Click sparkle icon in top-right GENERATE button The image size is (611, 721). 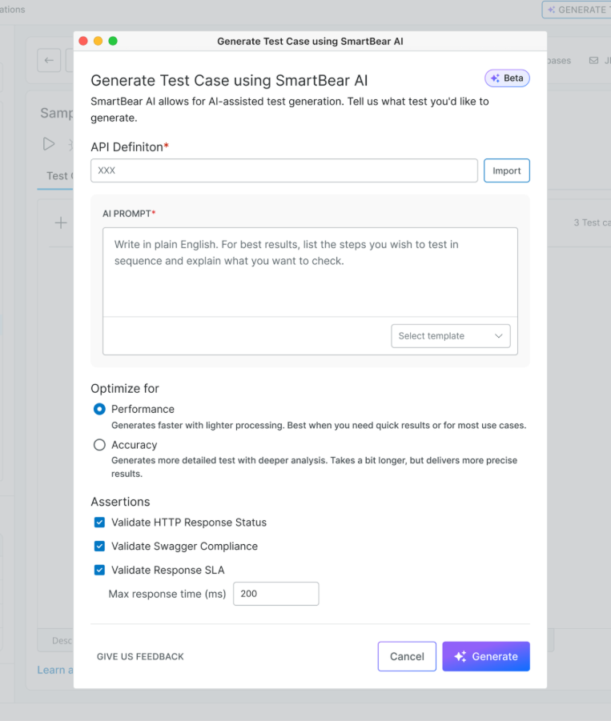(551, 10)
